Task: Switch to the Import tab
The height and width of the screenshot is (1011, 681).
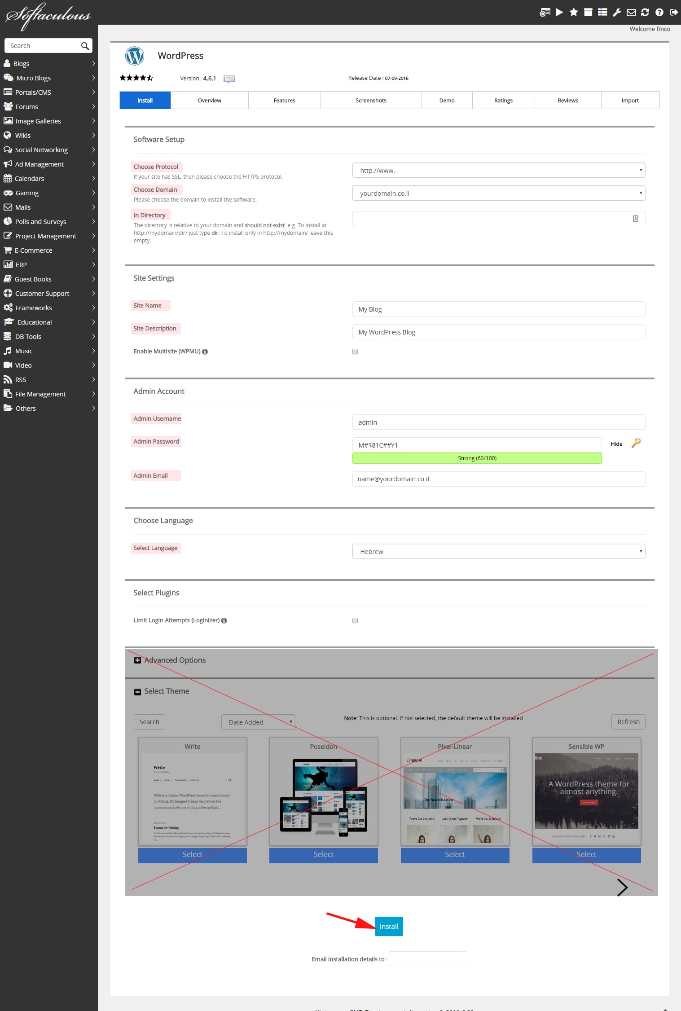Action: (x=630, y=101)
